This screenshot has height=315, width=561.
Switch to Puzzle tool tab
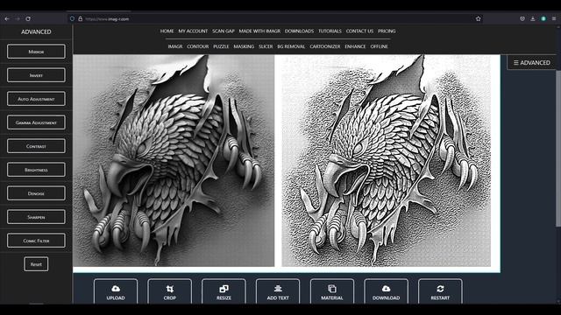click(221, 46)
